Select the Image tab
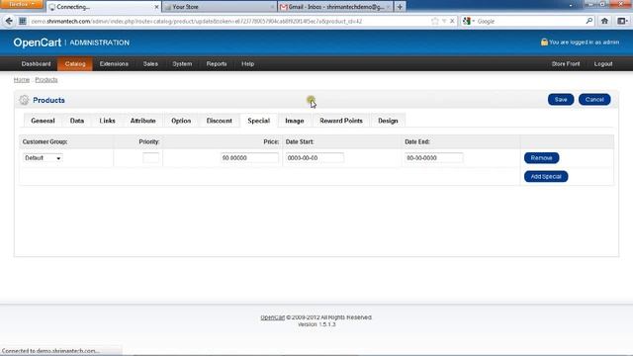The width and height of the screenshot is (633, 356). coord(295,121)
